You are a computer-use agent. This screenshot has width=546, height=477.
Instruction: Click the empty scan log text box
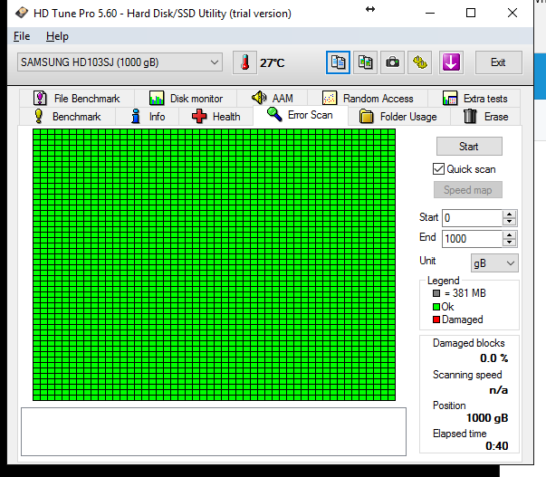coord(214,432)
